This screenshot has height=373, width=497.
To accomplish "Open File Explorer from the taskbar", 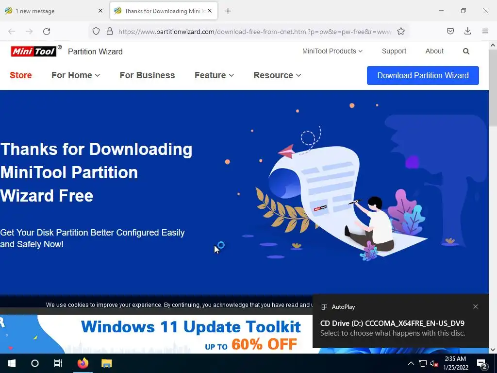I will tap(106, 363).
